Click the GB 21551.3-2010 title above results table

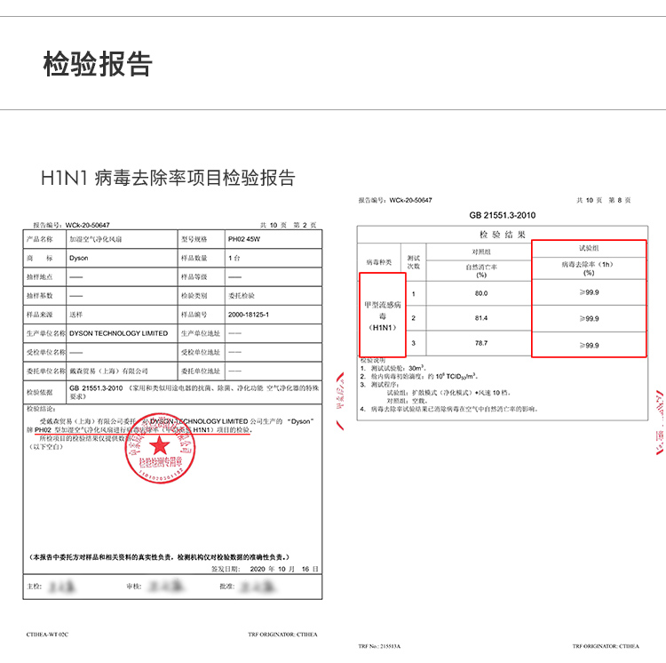[503, 215]
